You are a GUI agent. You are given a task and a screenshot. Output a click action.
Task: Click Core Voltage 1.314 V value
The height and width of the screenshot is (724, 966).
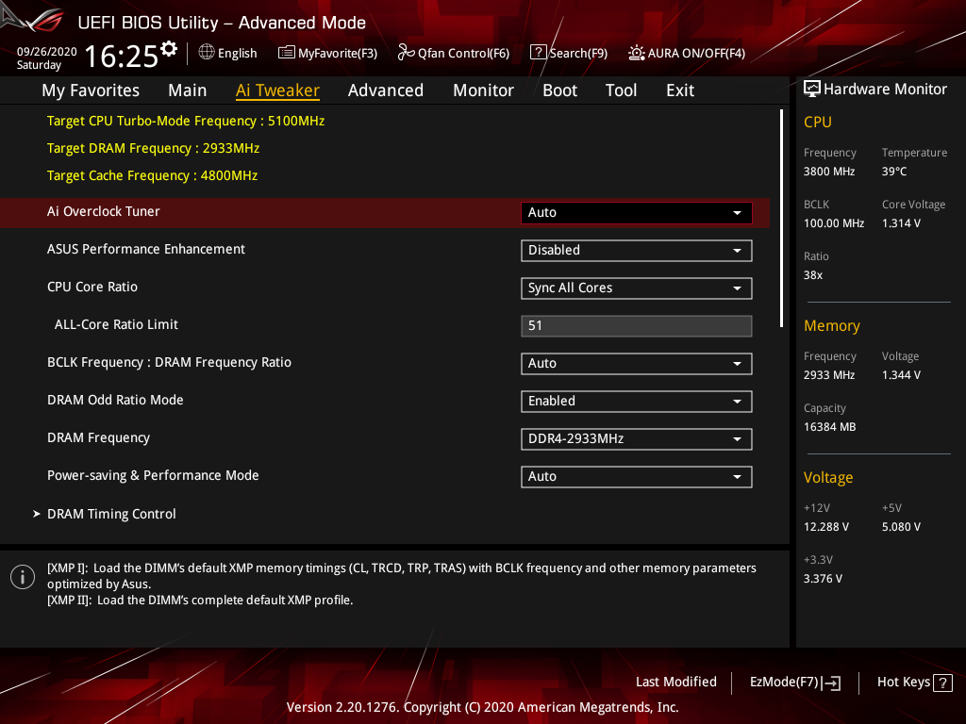[901, 223]
